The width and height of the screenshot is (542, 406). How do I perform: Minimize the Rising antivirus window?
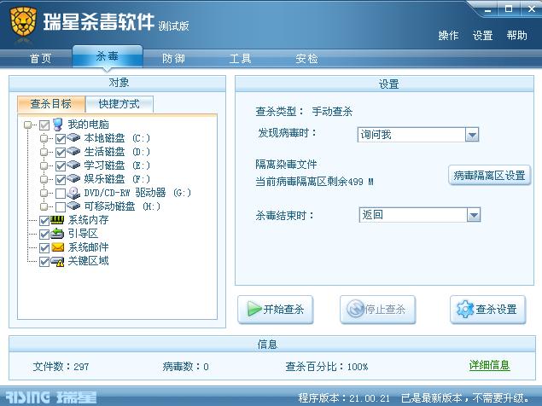[x=487, y=9]
